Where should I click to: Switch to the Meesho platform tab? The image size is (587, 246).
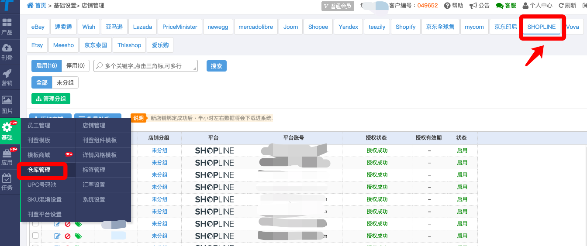pyautogui.click(x=64, y=45)
